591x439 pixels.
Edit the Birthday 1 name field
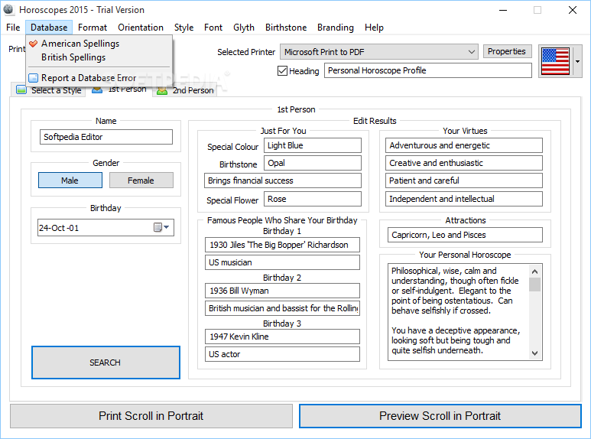point(282,245)
